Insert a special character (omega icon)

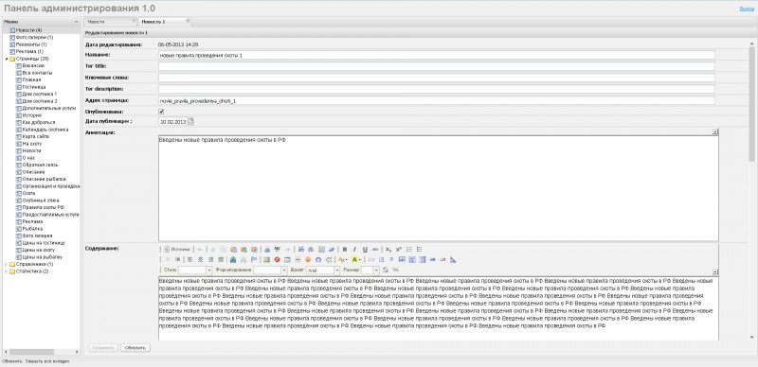pos(318,259)
